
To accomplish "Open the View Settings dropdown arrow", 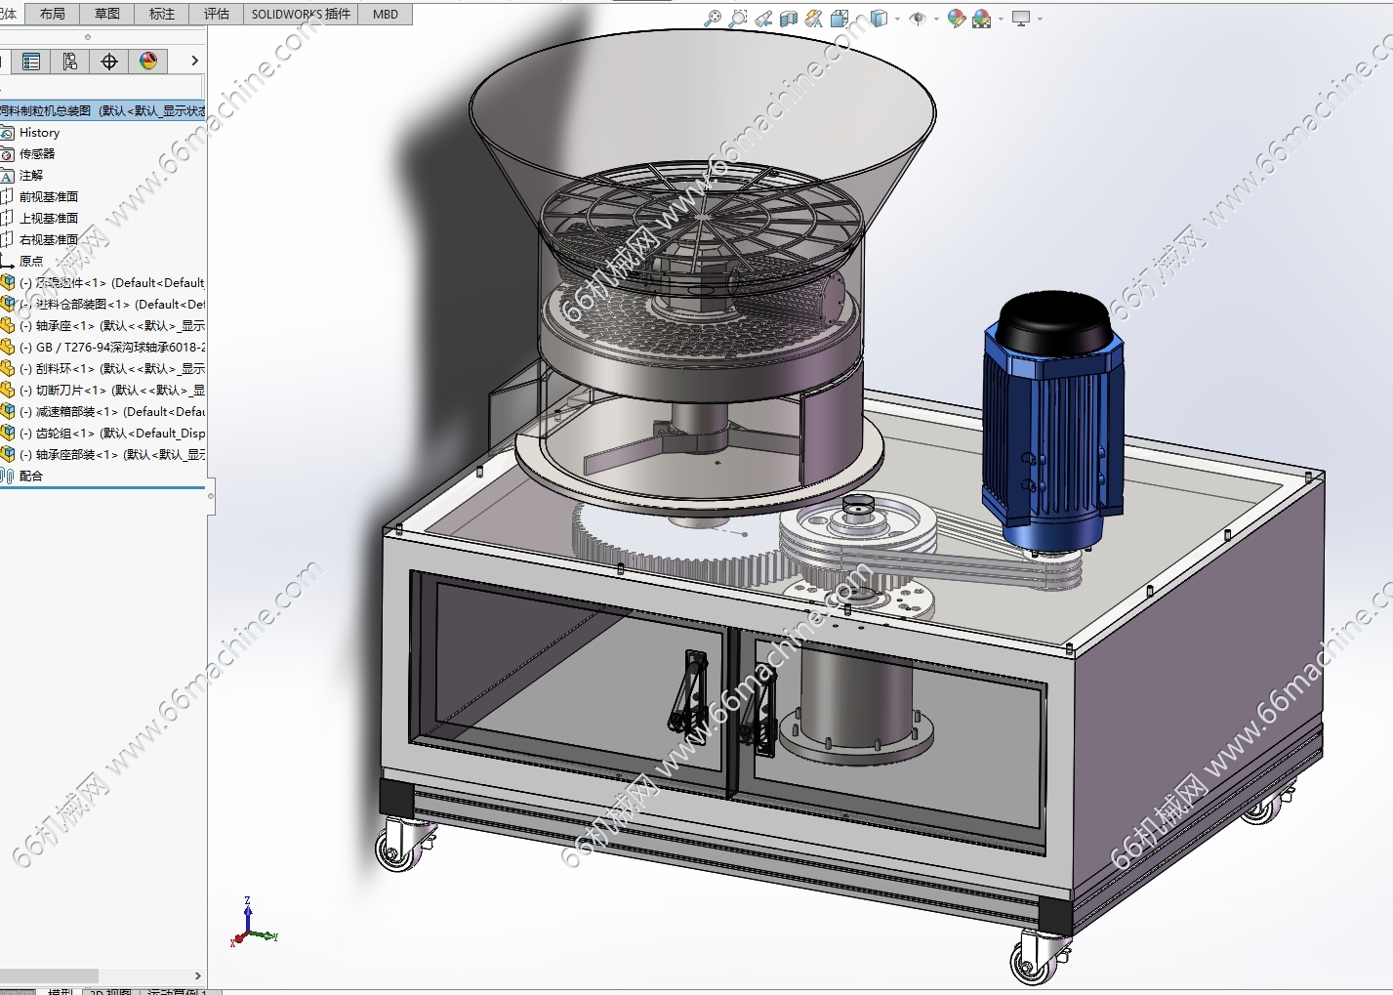I will pyautogui.click(x=1040, y=19).
